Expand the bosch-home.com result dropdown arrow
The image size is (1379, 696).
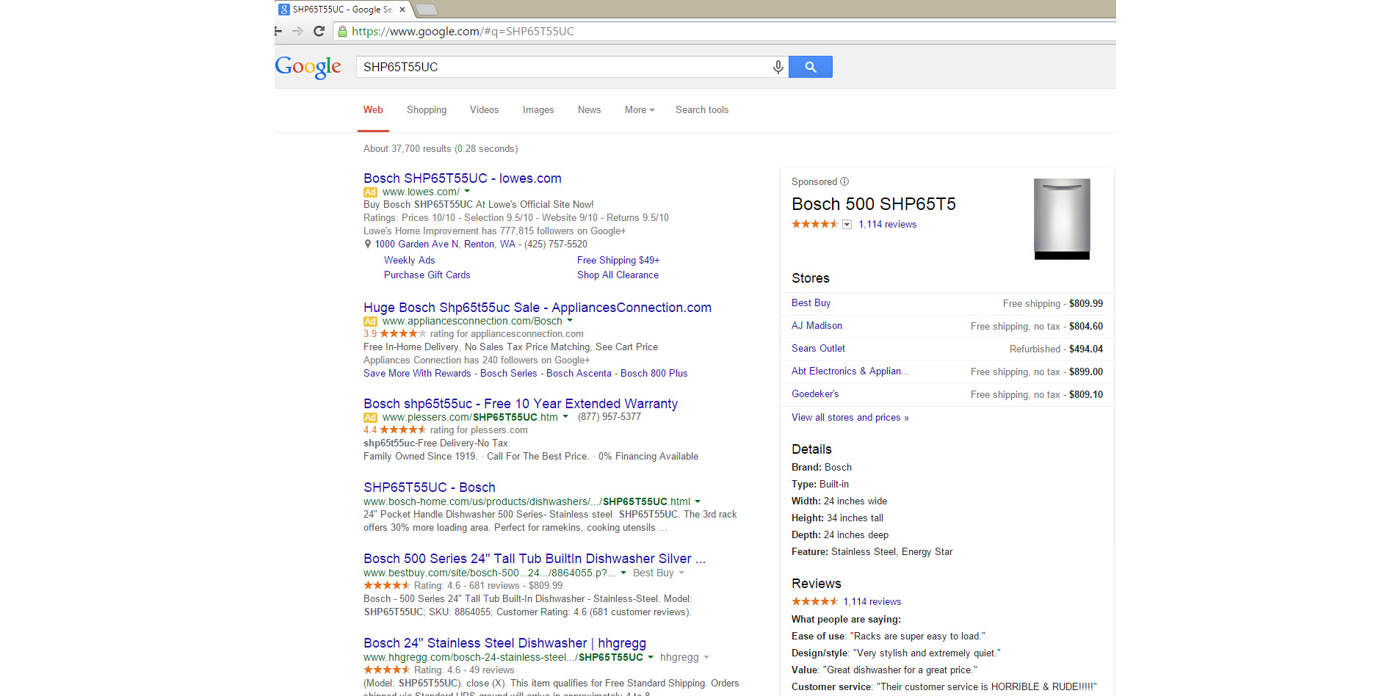click(x=698, y=501)
